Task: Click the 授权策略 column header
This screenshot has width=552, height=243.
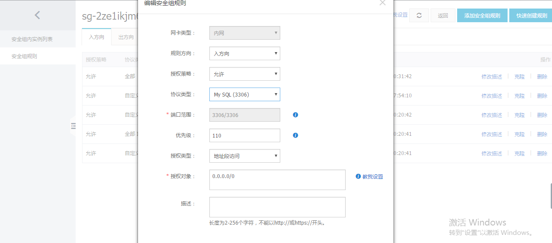Action: pos(96,59)
